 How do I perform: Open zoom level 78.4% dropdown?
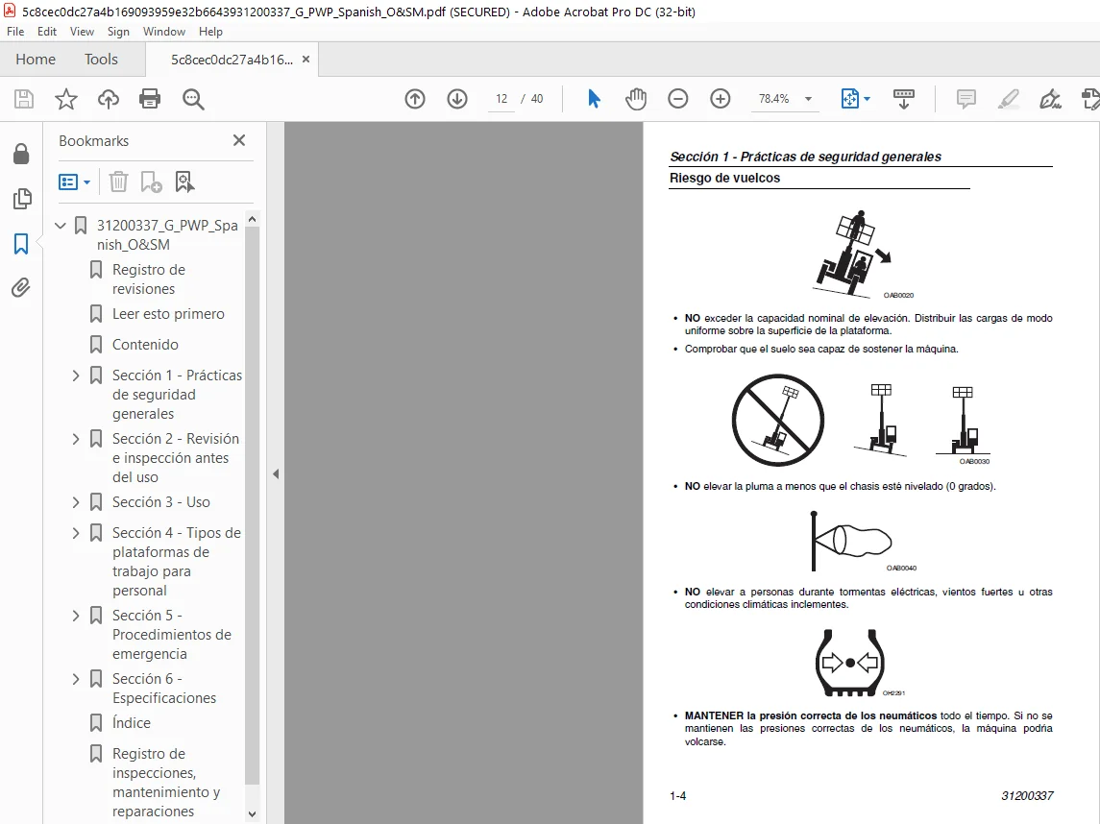[x=808, y=99]
